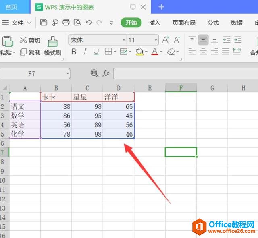This screenshot has width=258, height=238.
Task: Decrease indent in cell
Action: coord(227,40)
